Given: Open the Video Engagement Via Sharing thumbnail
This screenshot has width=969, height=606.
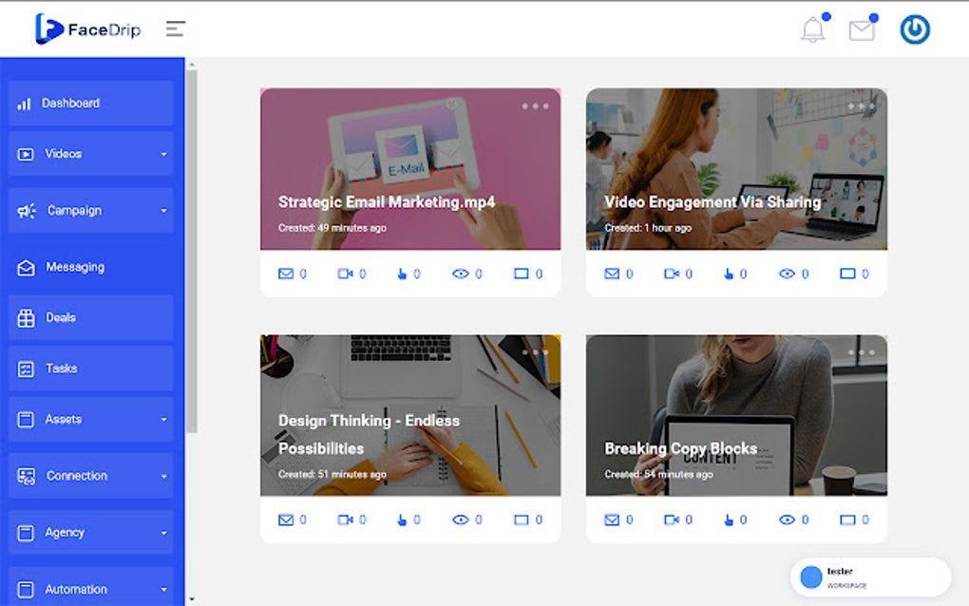Looking at the screenshot, I should pyautogui.click(x=736, y=169).
